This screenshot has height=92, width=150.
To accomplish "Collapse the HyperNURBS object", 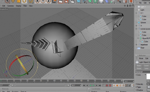I will 138,38.
